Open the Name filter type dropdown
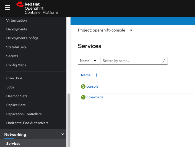Image resolution: width=195 pixels, height=147 pixels. point(89,61)
